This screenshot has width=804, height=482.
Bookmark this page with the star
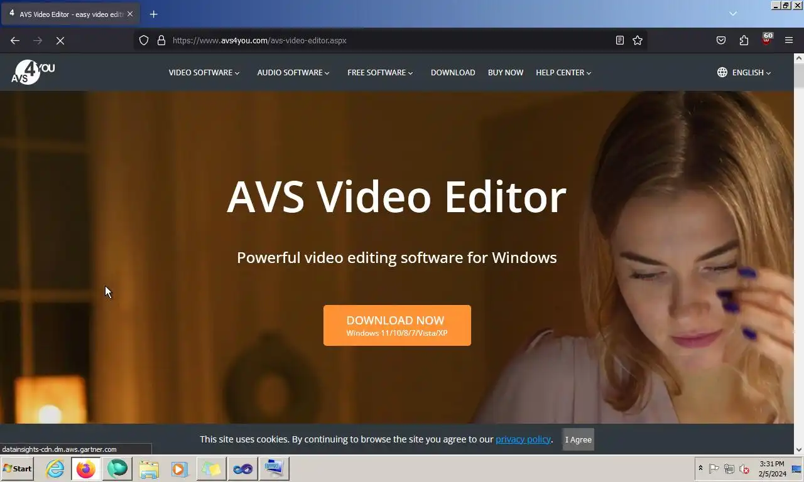coord(638,40)
